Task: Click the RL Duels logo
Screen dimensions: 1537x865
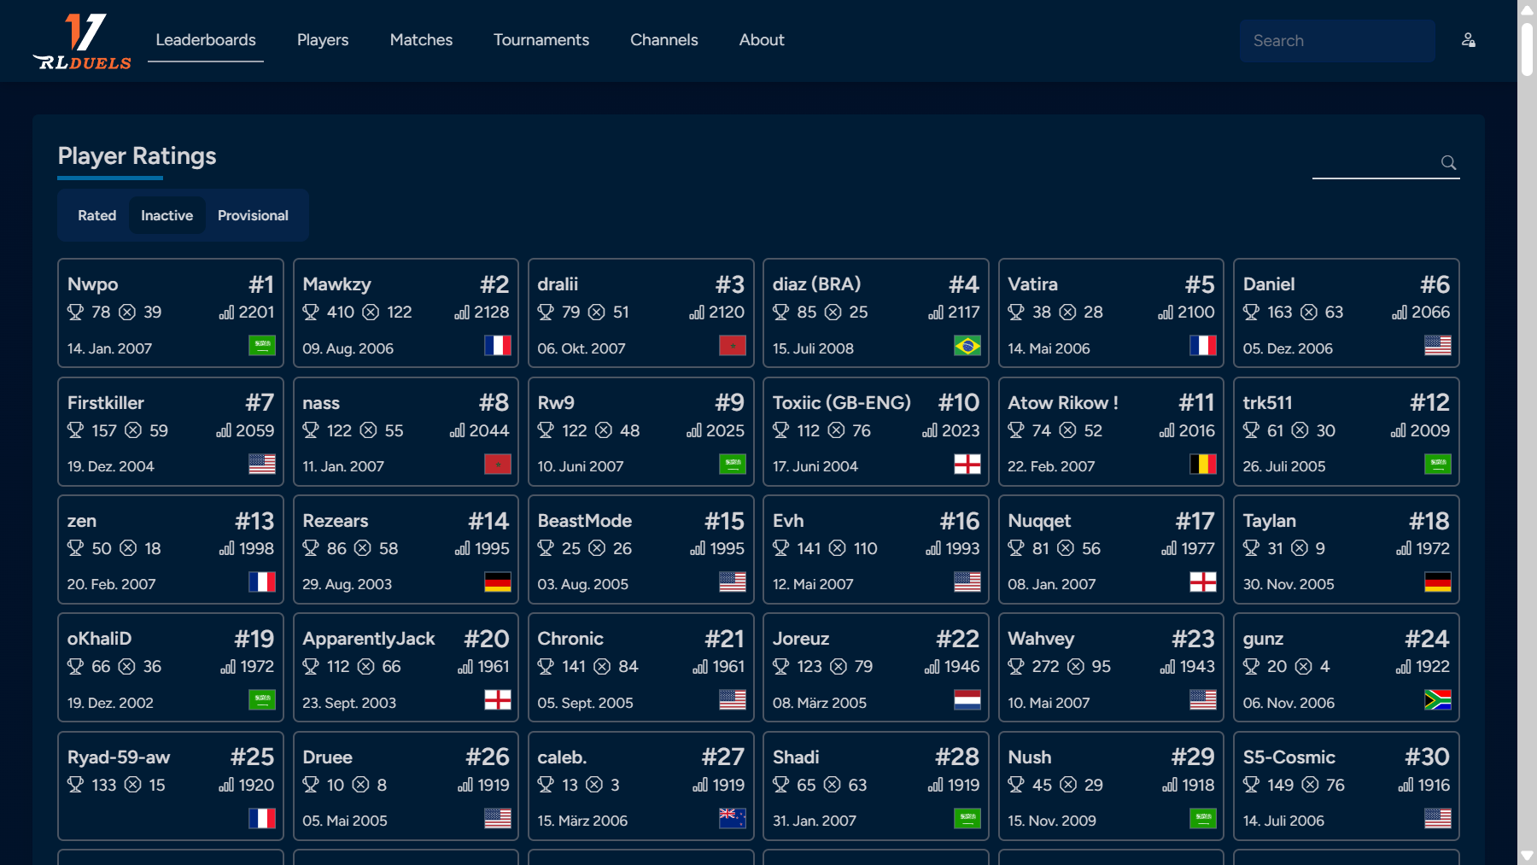Action: [82, 41]
